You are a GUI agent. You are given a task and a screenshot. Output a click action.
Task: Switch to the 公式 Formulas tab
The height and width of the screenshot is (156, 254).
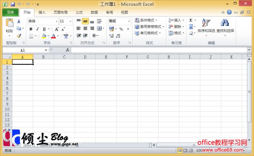(79, 12)
